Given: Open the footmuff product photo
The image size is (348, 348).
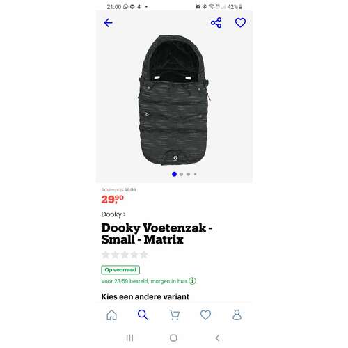Looking at the screenshot, I should (173, 100).
